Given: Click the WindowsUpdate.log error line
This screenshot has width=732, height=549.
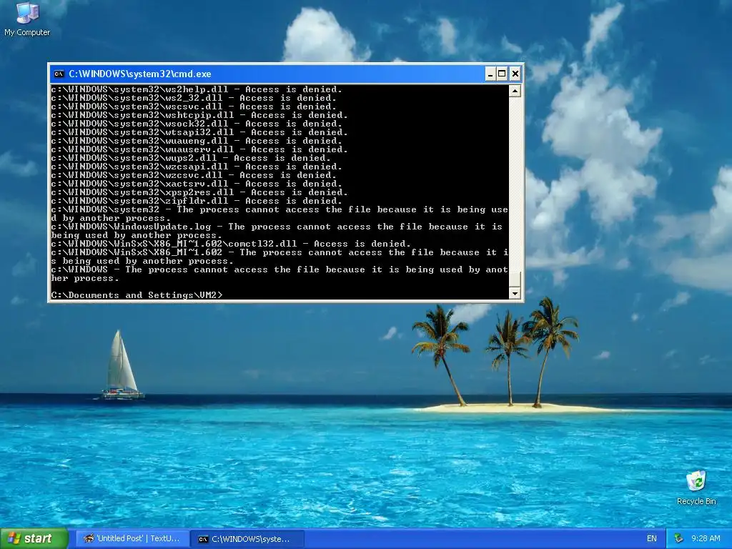Looking at the screenshot, I should (277, 231).
